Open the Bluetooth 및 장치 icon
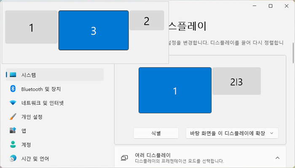The width and height of the screenshot is (295, 168). (x=13, y=89)
